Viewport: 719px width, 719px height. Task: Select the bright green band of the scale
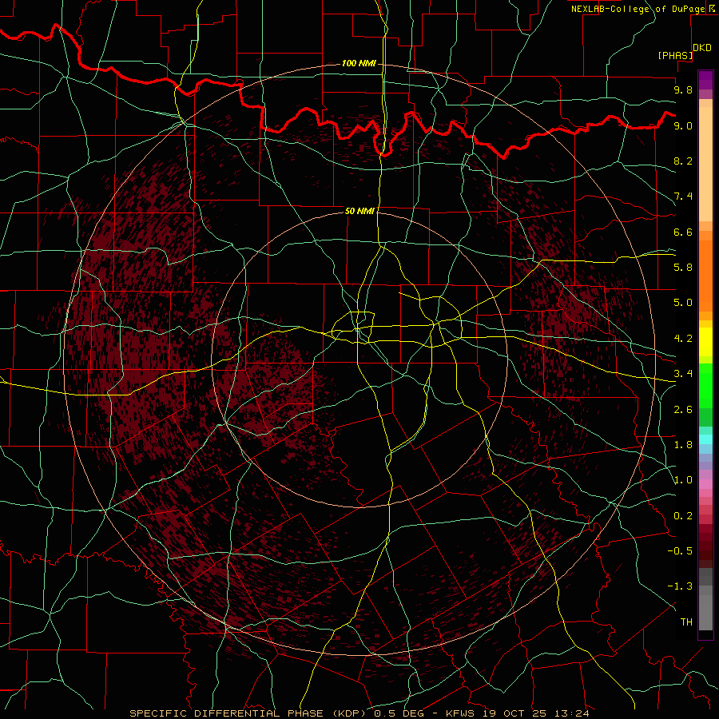(705, 386)
